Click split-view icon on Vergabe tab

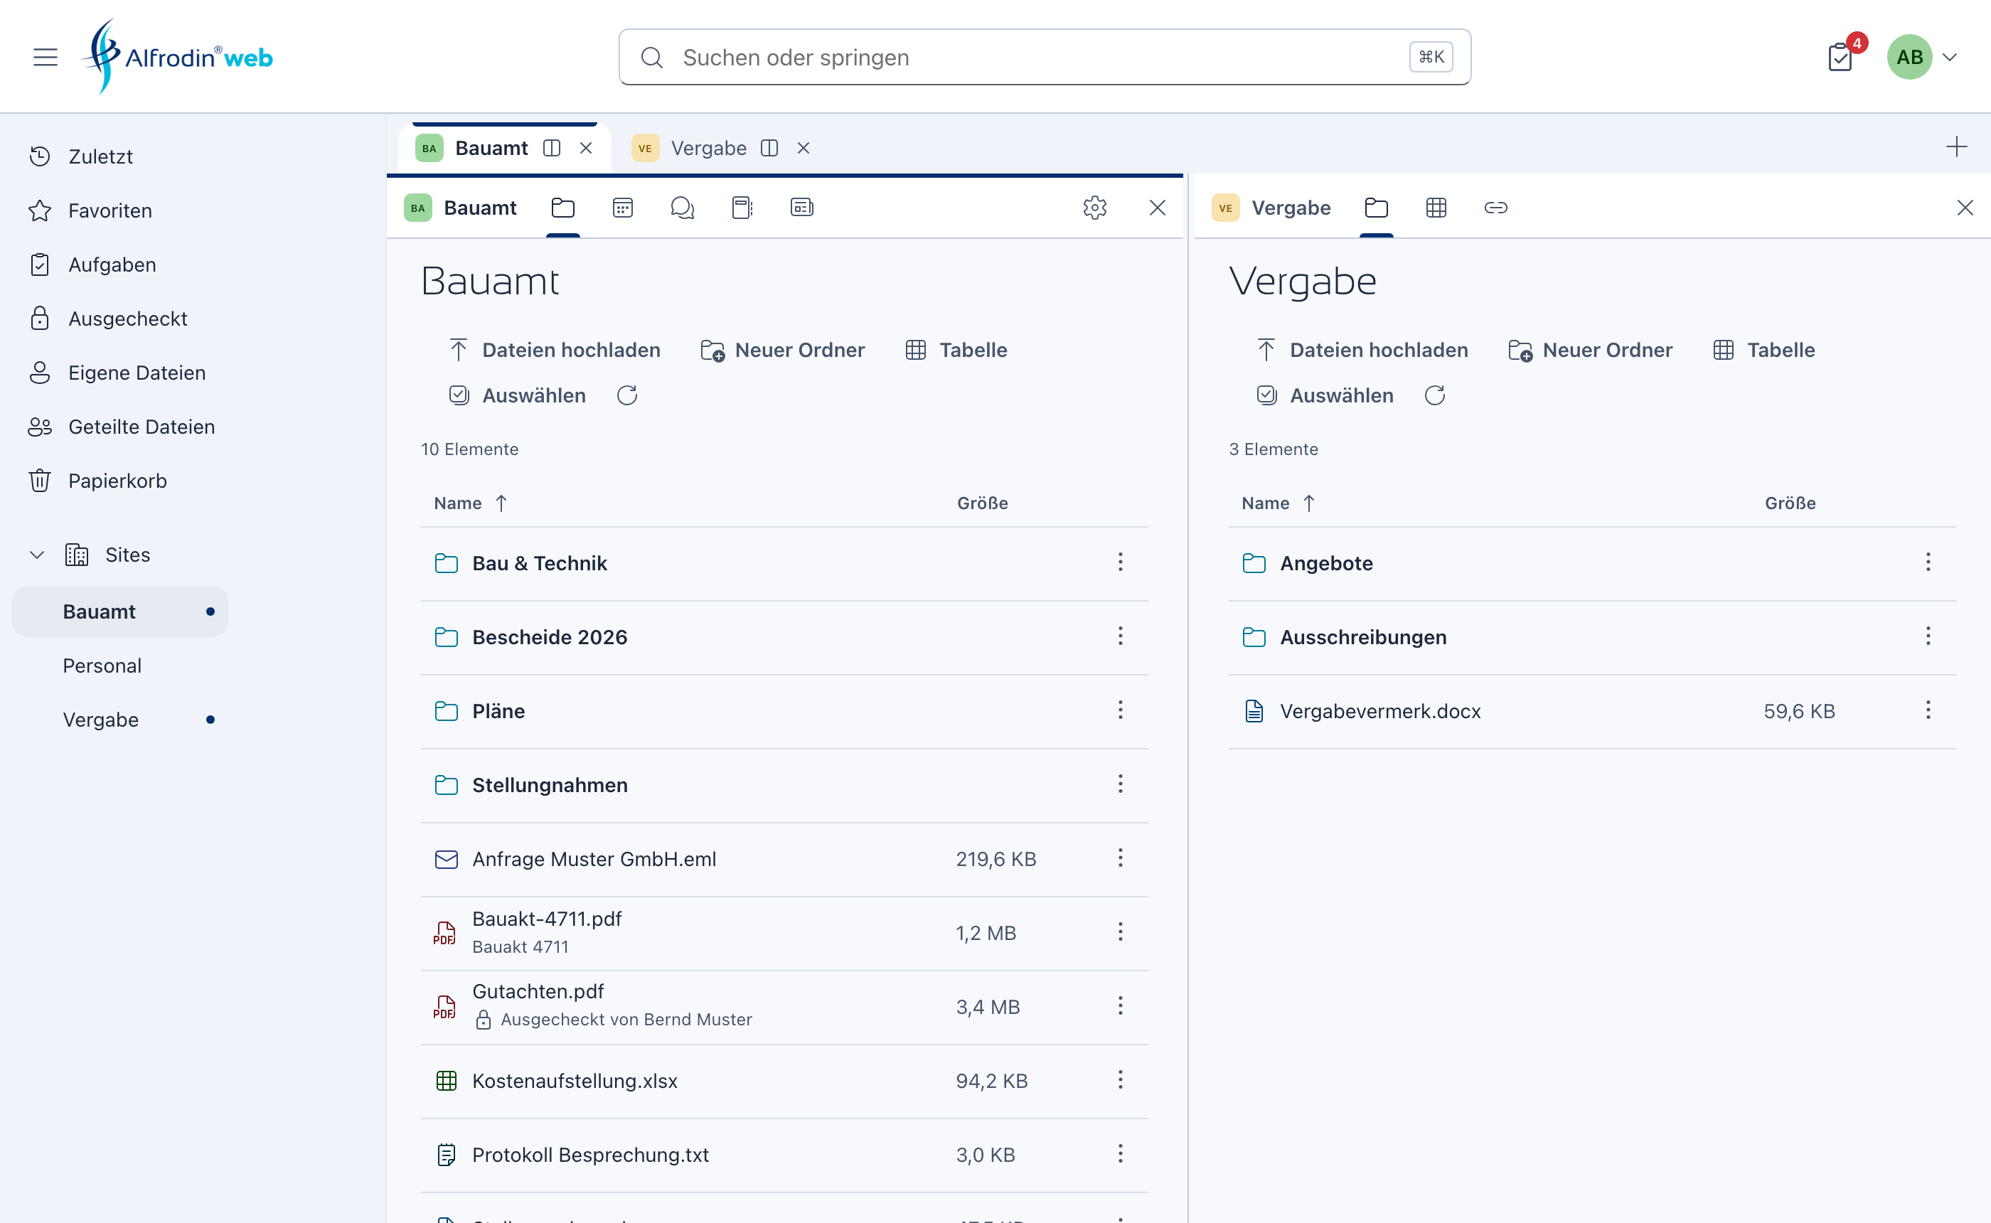point(769,148)
